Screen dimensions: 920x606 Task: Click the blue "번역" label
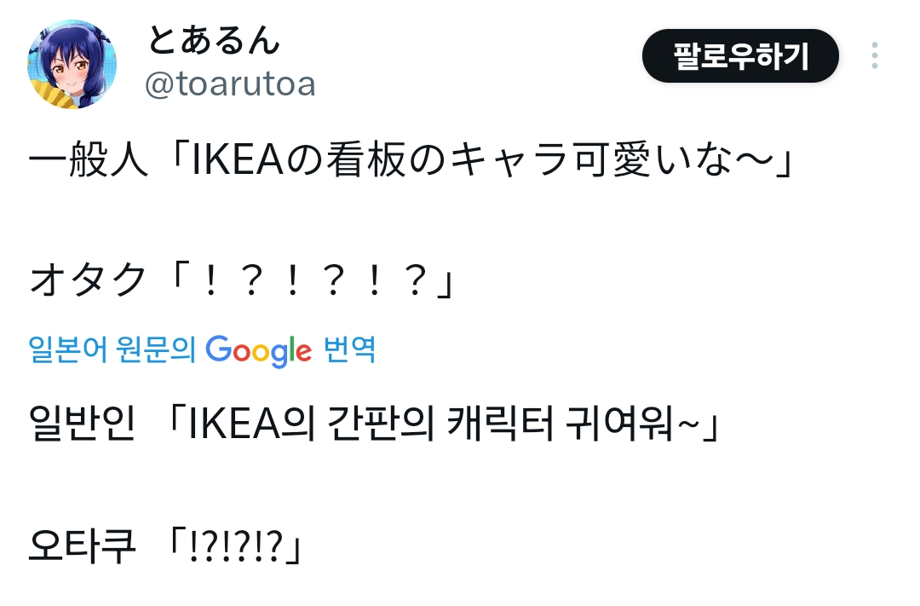349,350
